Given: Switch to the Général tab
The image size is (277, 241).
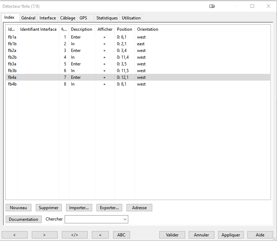Looking at the screenshot, I should coord(28,18).
